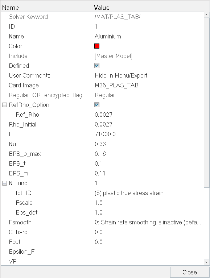Viewport: 210px width, 278px height.
Task: Click the Value column header
Action: tap(102, 8)
